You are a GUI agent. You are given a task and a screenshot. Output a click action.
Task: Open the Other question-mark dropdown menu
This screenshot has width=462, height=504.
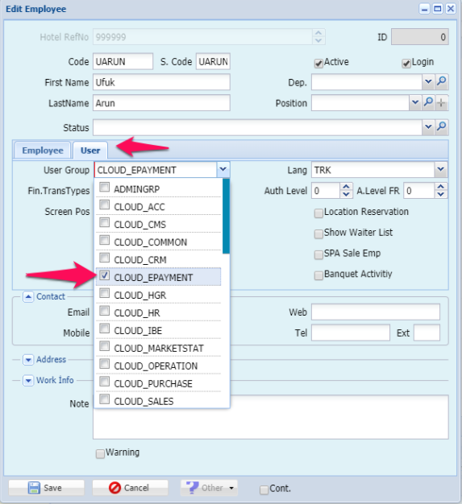tap(210, 488)
